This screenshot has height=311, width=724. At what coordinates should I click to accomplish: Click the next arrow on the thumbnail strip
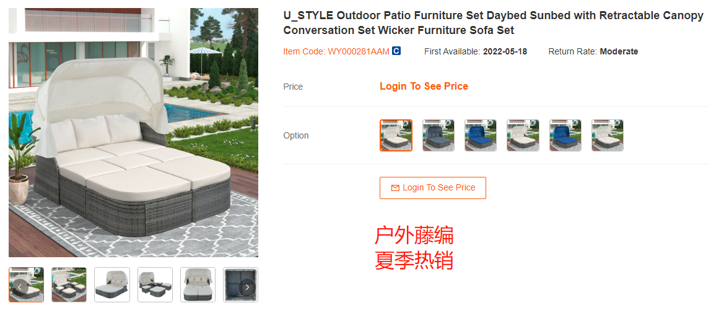247,287
